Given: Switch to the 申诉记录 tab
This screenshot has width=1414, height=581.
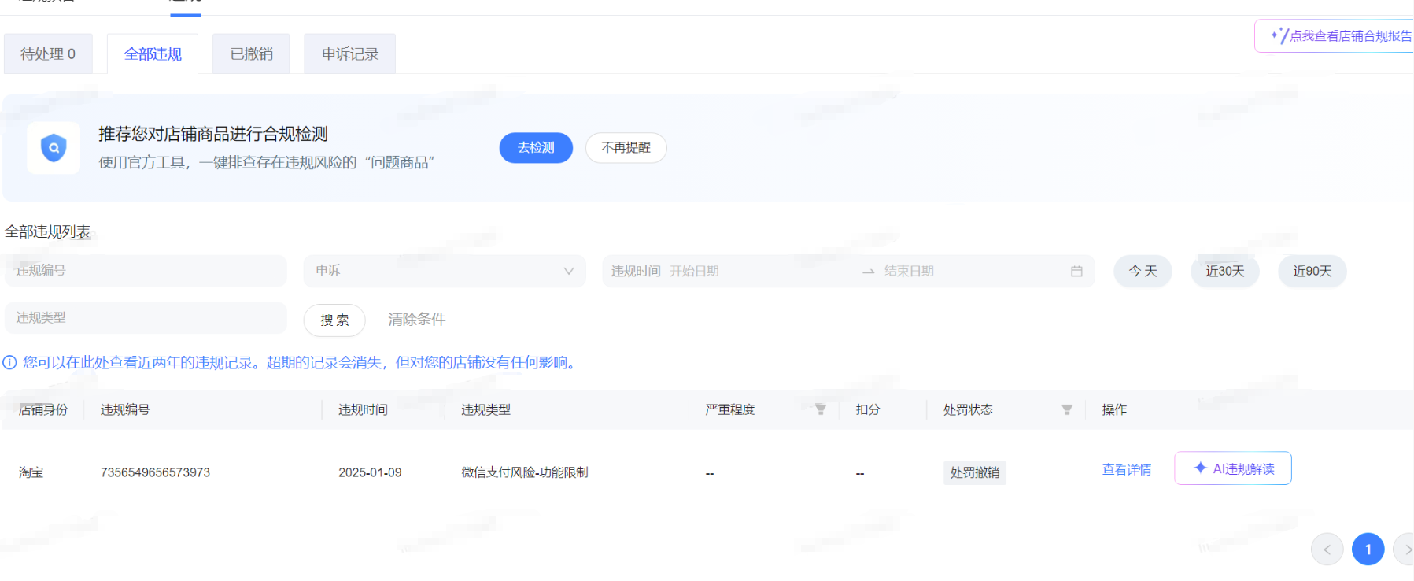Looking at the screenshot, I should tap(349, 54).
